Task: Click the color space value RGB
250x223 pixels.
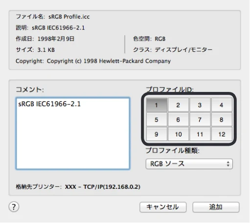Action: 160,39
